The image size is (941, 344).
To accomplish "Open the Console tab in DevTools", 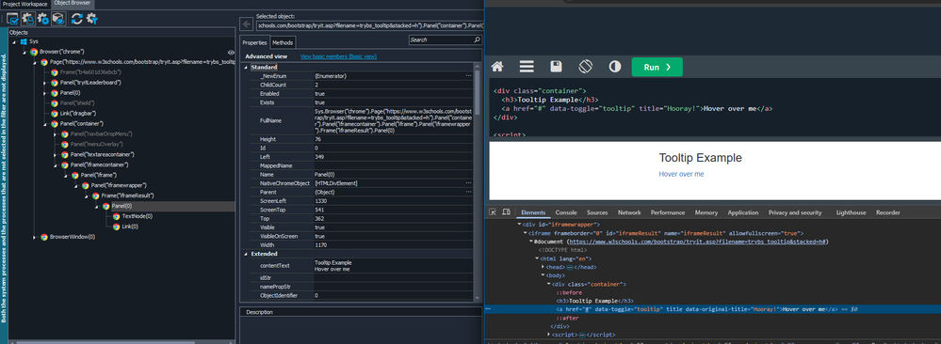I will [x=566, y=212].
